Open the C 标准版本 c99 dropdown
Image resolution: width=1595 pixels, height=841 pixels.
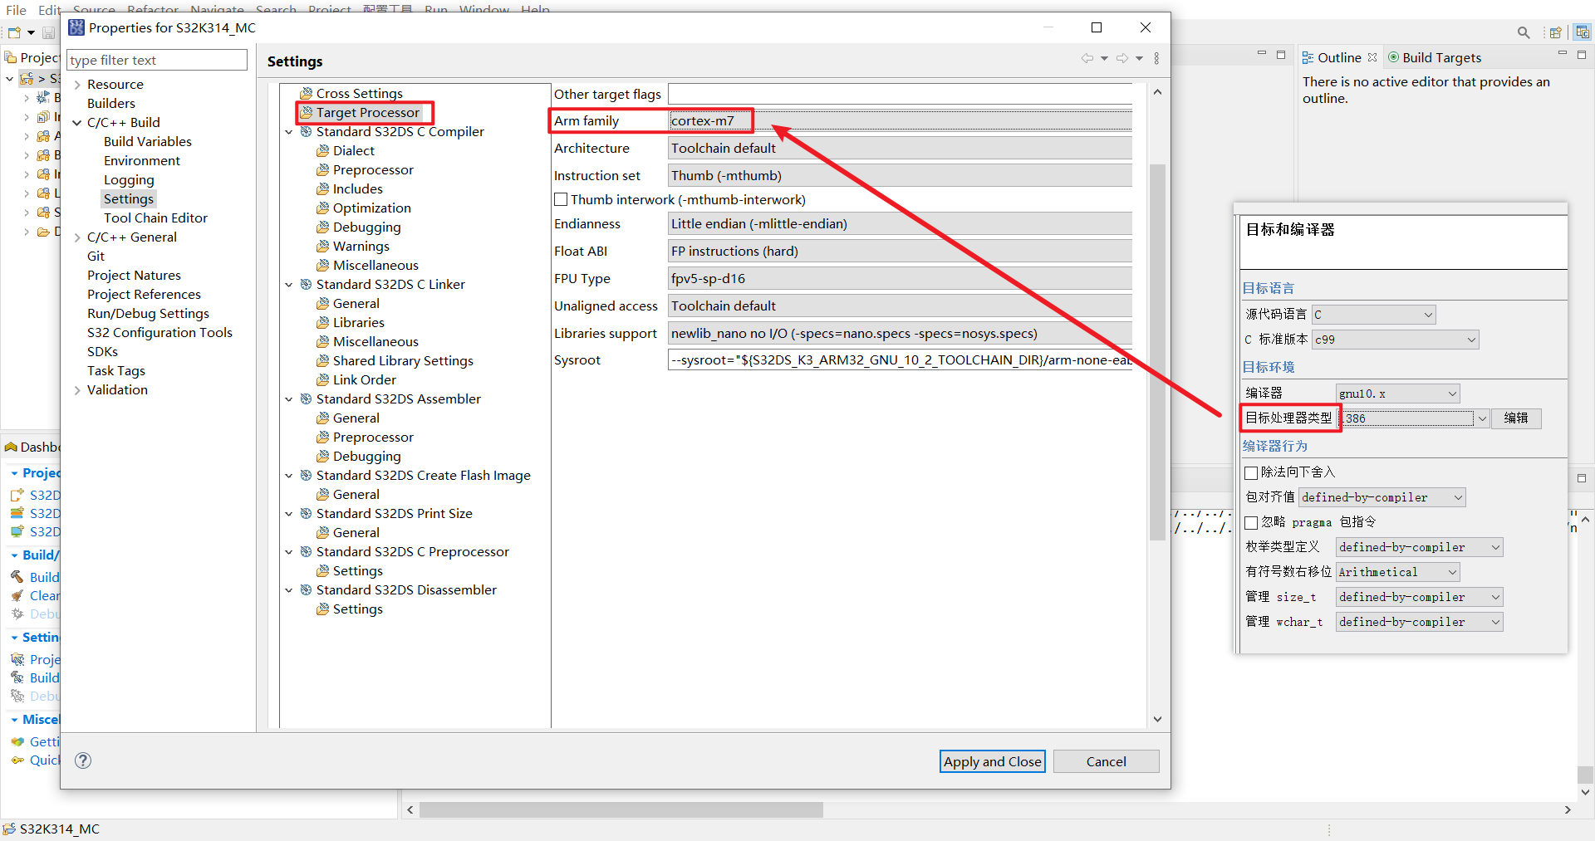[1396, 340]
